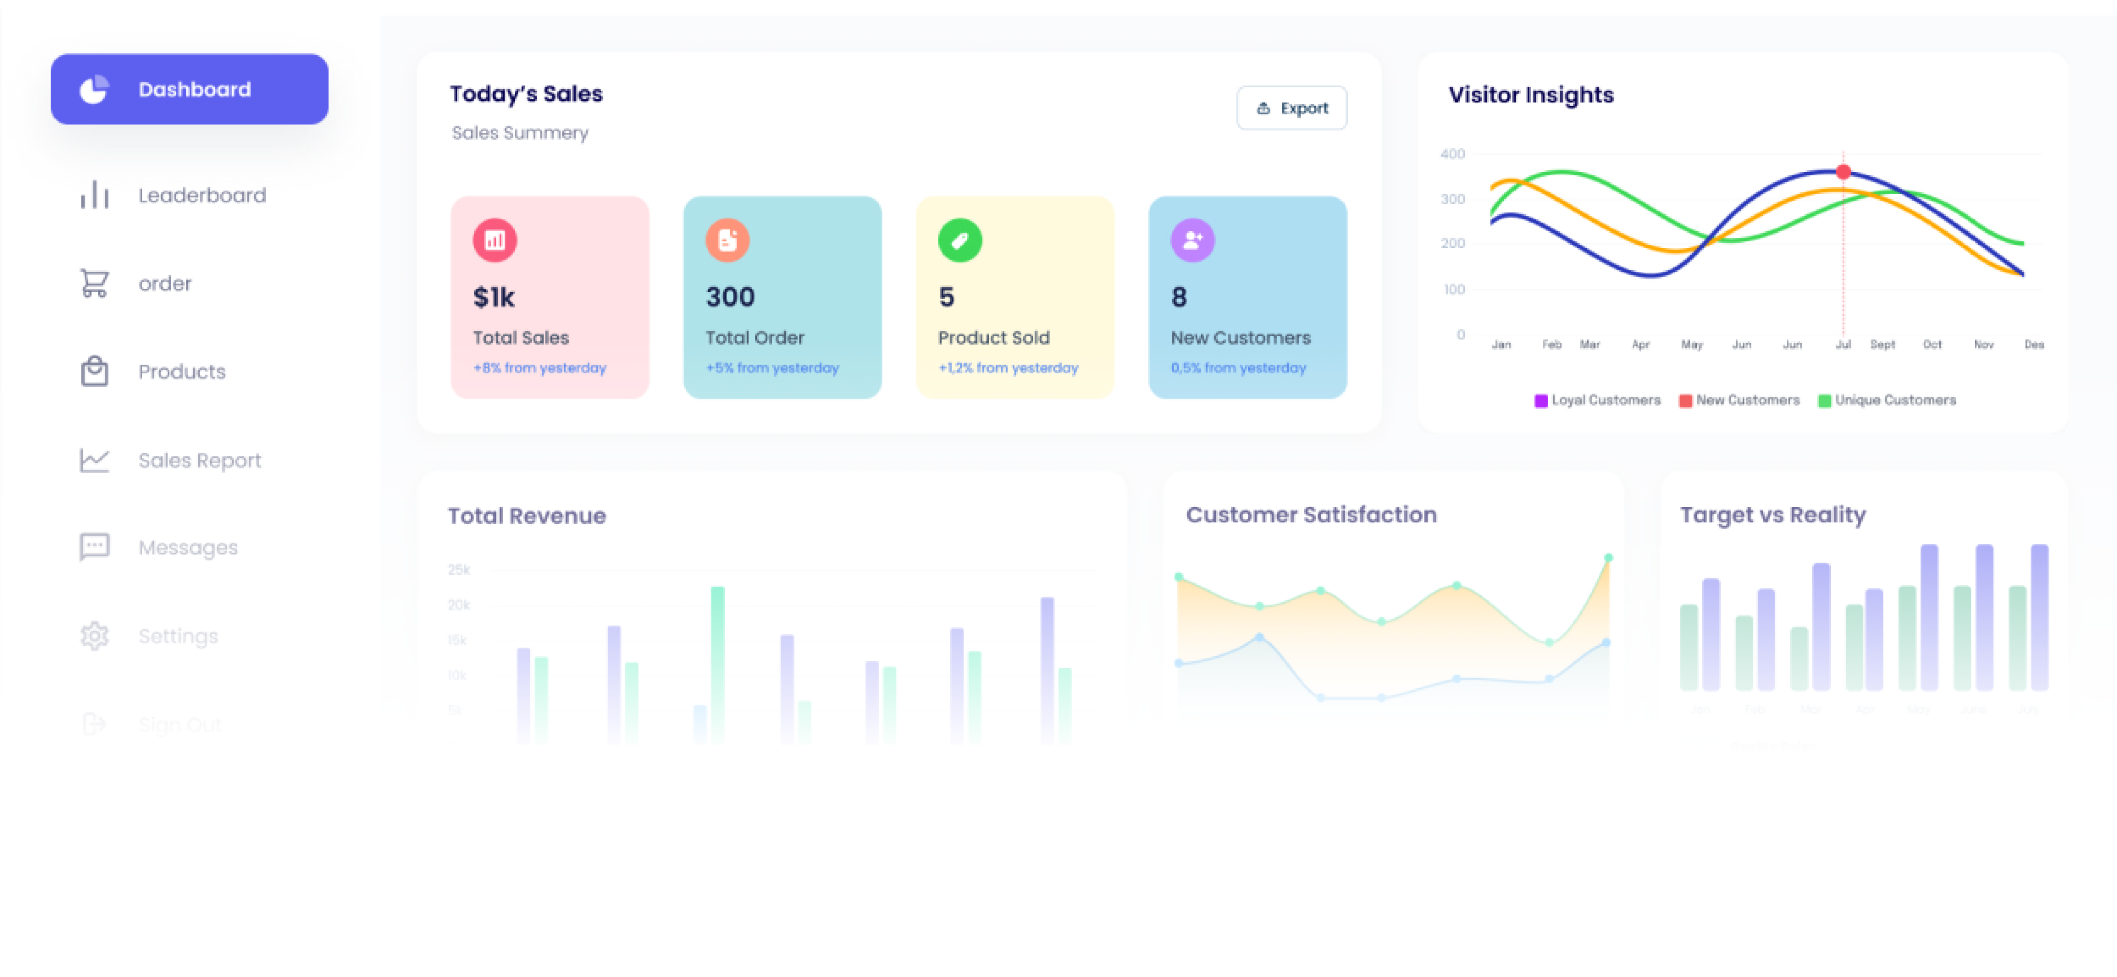The image size is (2117, 977).
Task: Click the purple Loyal Customers legend swatch
Action: pyautogui.click(x=1541, y=401)
